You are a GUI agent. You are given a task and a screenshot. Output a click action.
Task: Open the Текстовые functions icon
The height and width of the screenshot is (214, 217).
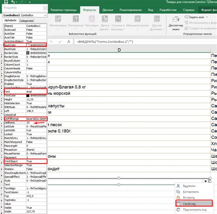92,19
